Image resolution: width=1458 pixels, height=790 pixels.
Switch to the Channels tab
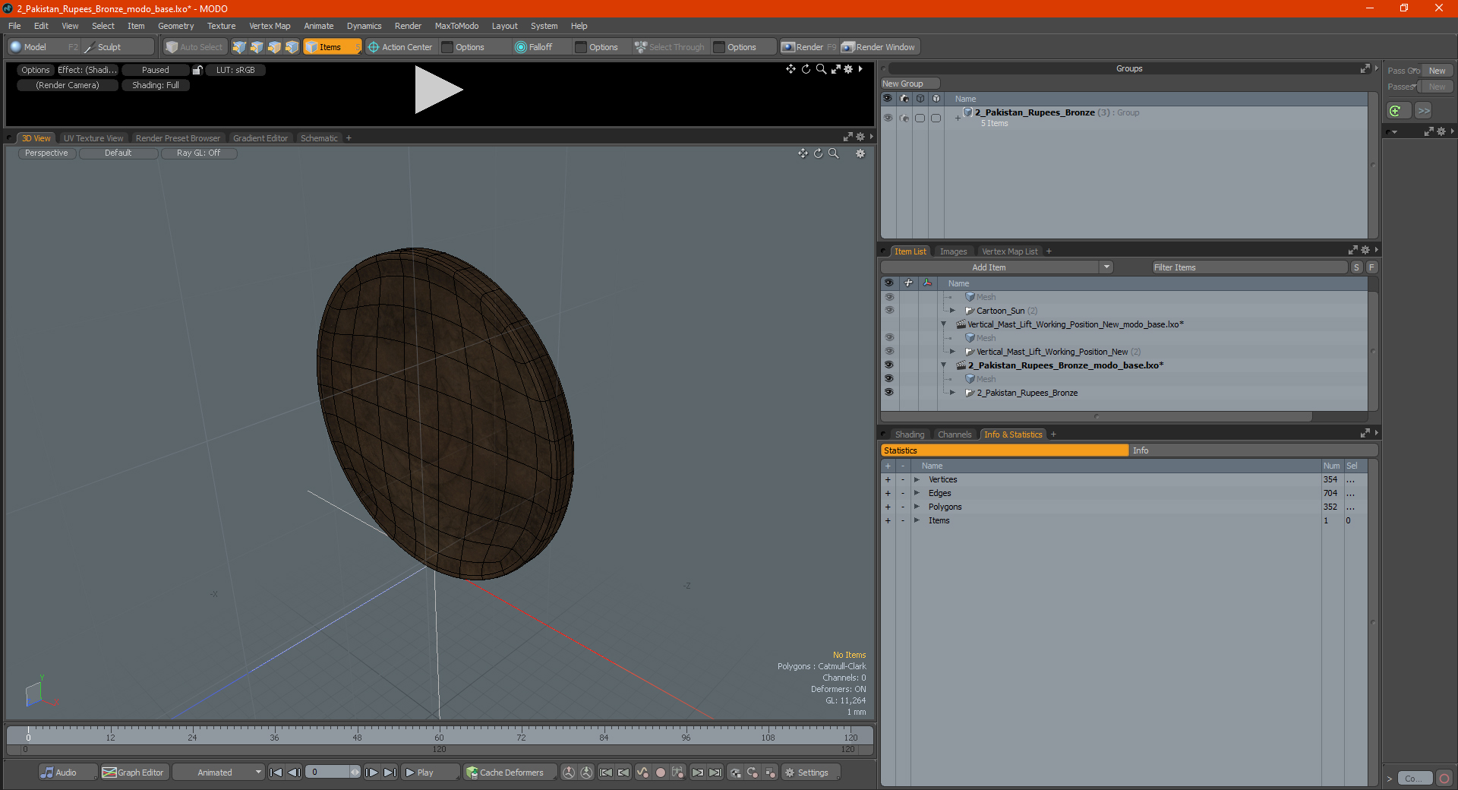pos(955,434)
